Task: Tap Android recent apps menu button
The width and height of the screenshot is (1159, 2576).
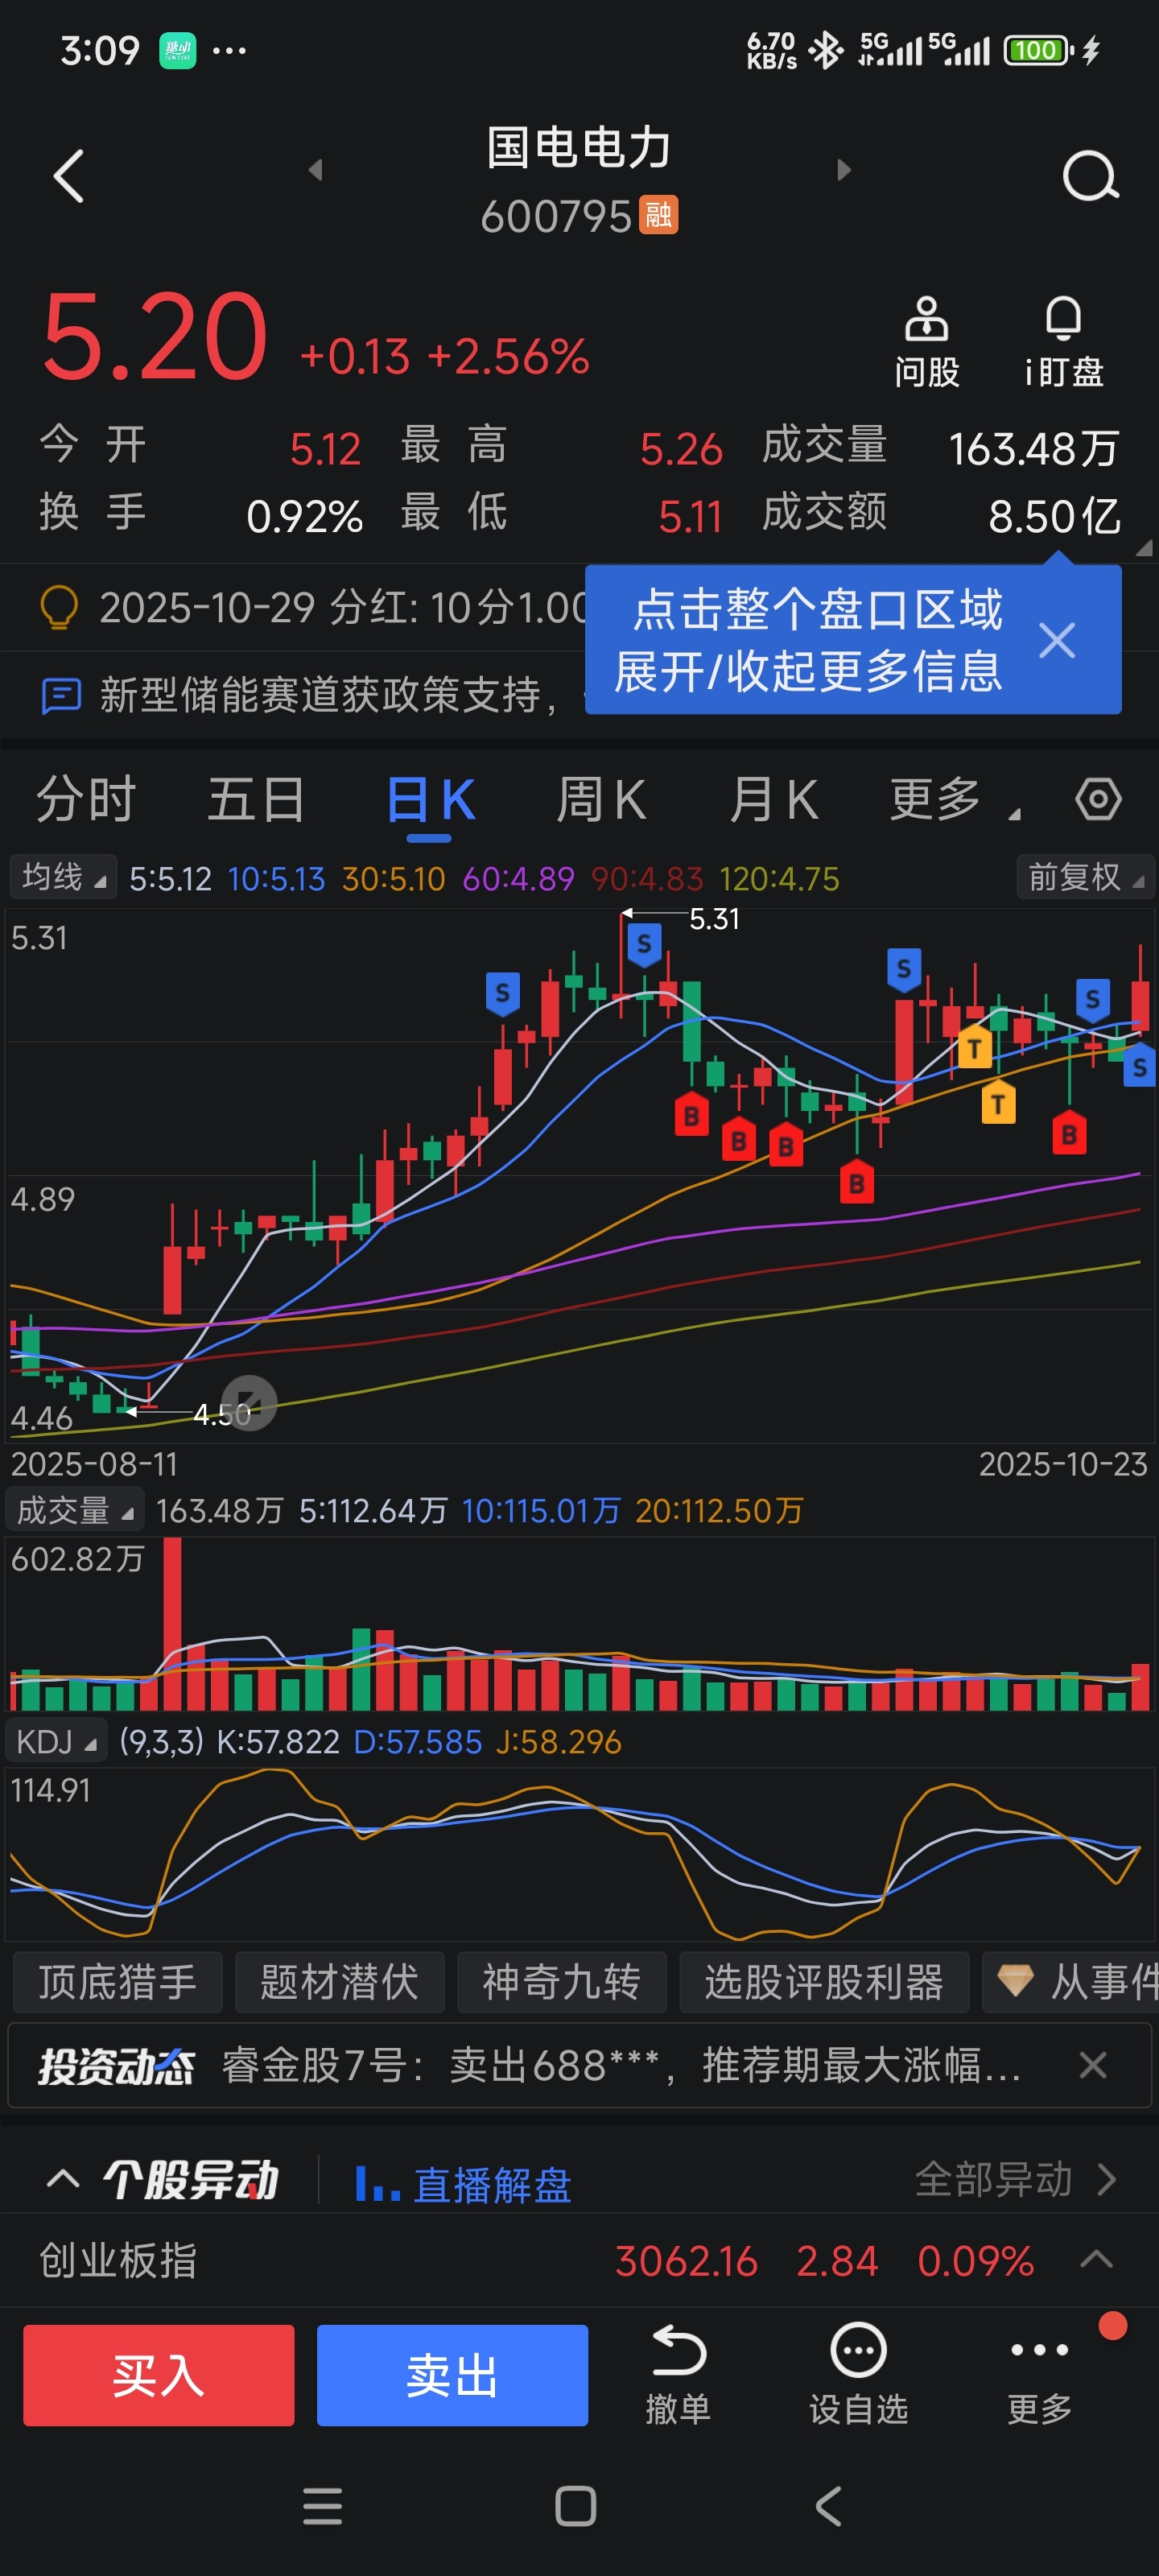Action: click(x=322, y=2506)
